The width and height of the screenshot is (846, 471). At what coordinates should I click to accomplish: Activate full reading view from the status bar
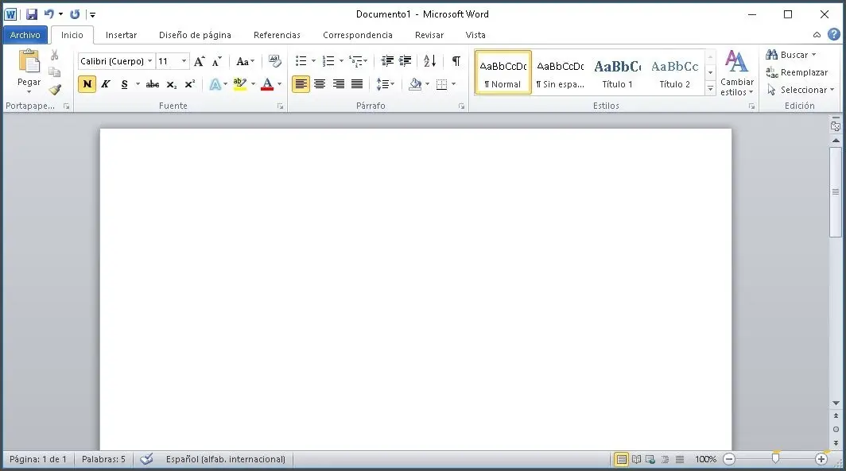point(636,458)
